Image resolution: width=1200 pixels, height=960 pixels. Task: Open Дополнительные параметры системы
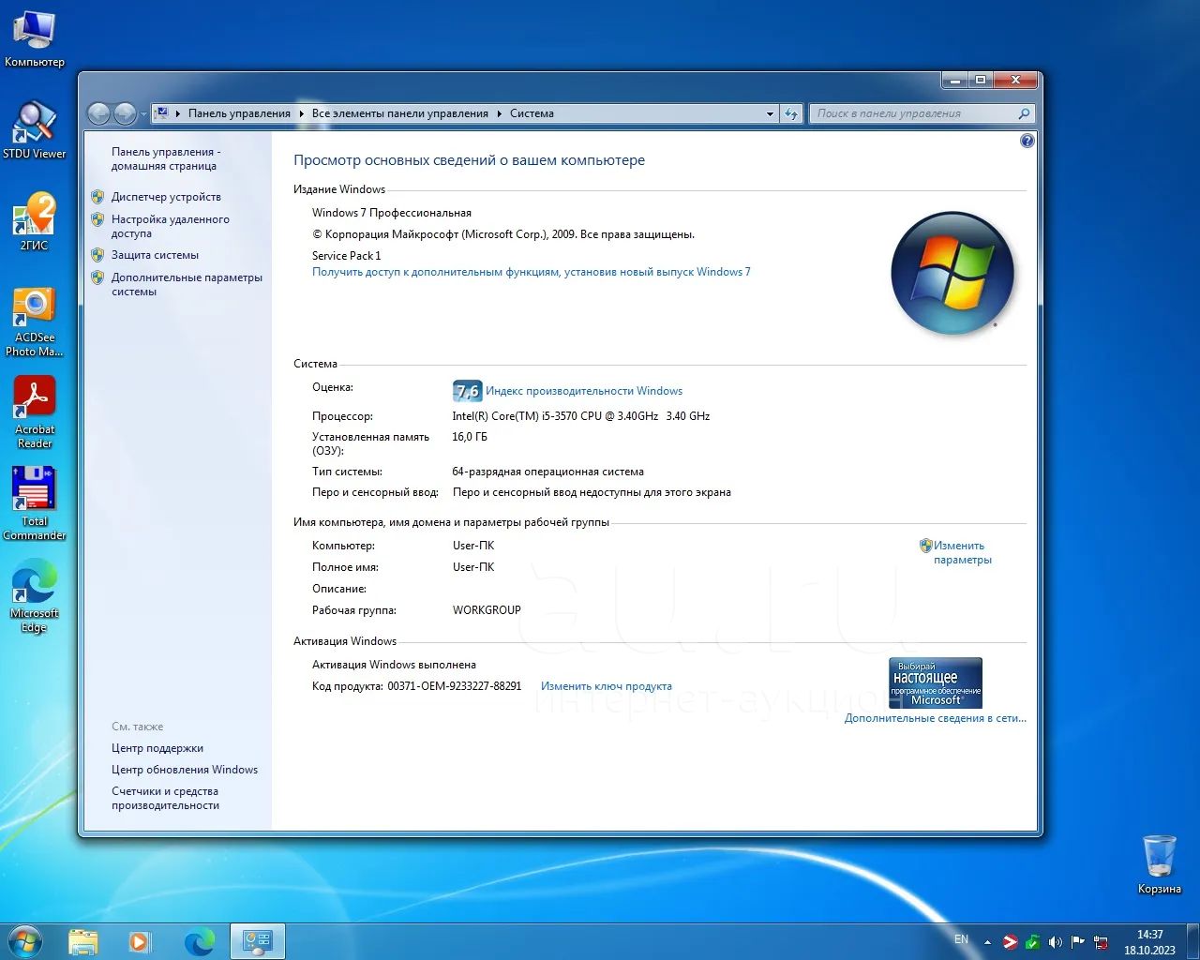pos(187,284)
